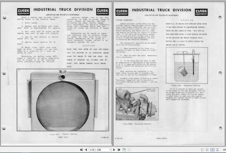This screenshot has width=226, height=153.
Task: Click the Typical Radiator photo on left page
Action: pyautogui.click(x=63, y=100)
